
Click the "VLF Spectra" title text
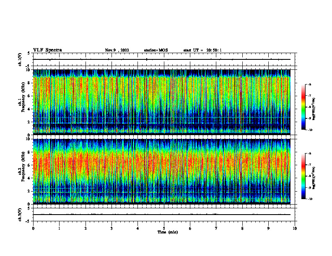pyautogui.click(x=47, y=50)
